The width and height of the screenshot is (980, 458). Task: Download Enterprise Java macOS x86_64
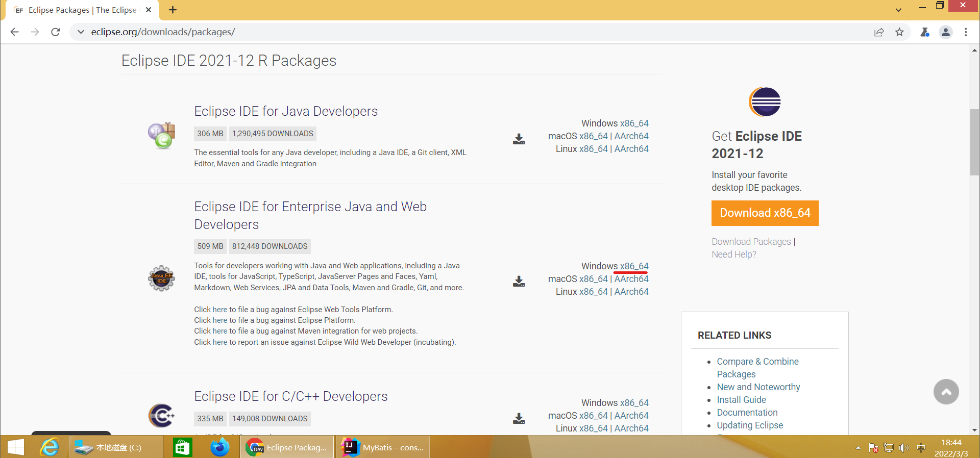click(593, 279)
